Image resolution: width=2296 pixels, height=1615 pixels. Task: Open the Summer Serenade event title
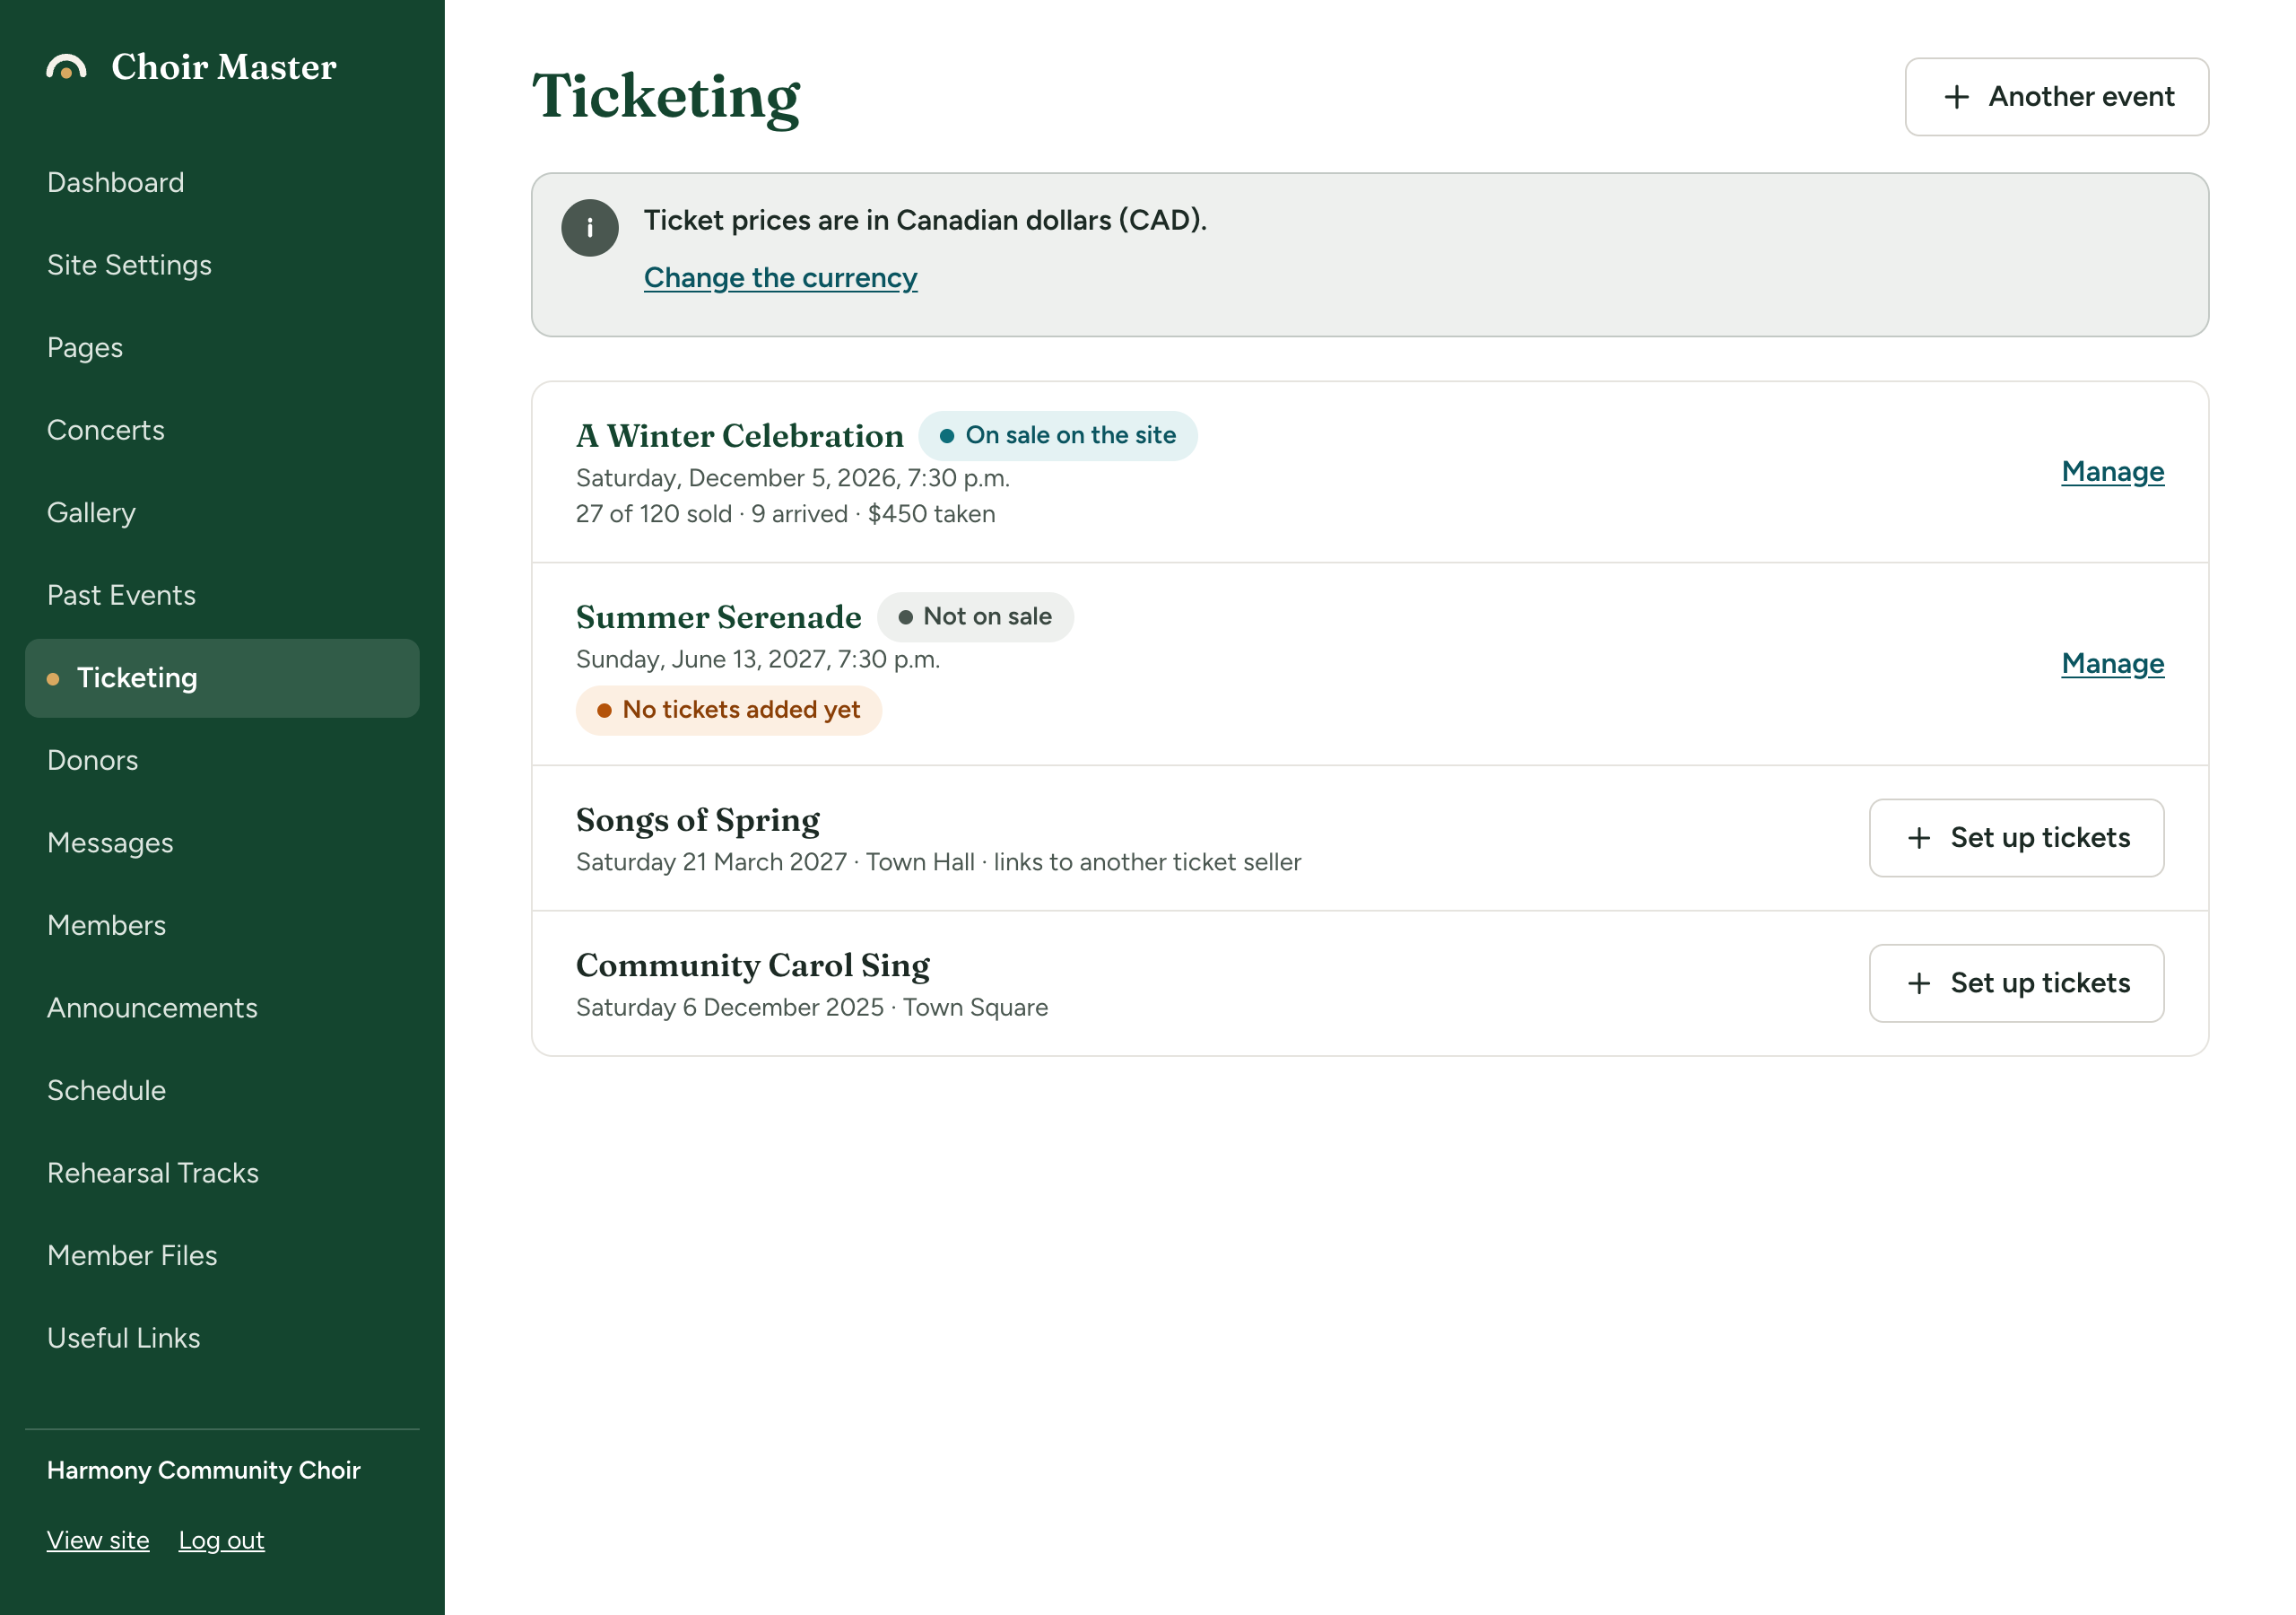pyautogui.click(x=718, y=617)
